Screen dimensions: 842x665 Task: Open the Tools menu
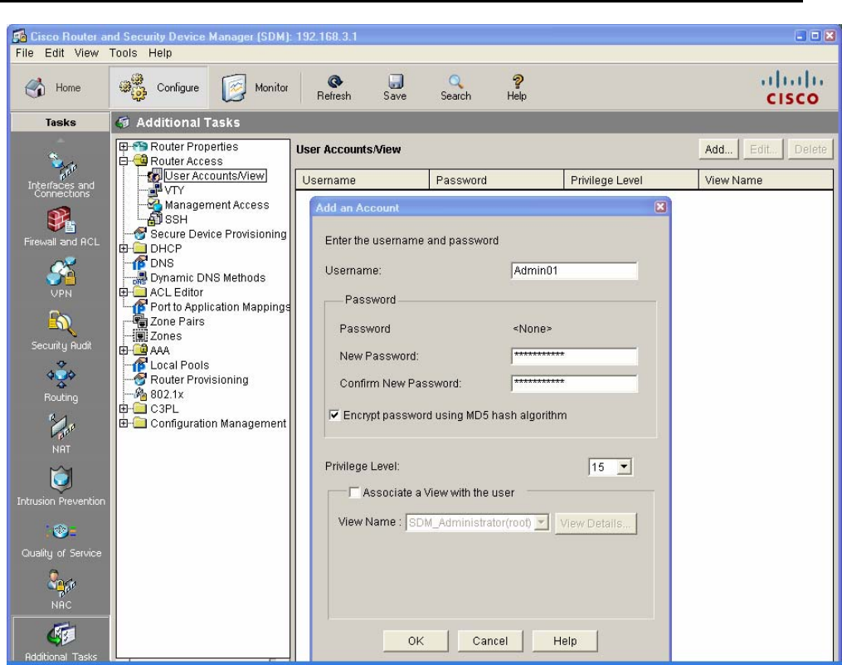pyautogui.click(x=123, y=52)
